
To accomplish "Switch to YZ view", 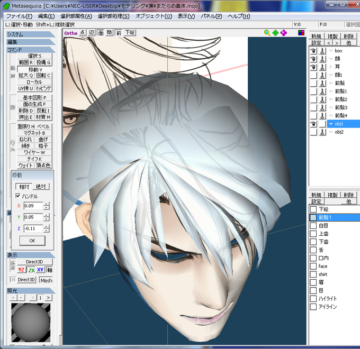I will click(21, 270).
